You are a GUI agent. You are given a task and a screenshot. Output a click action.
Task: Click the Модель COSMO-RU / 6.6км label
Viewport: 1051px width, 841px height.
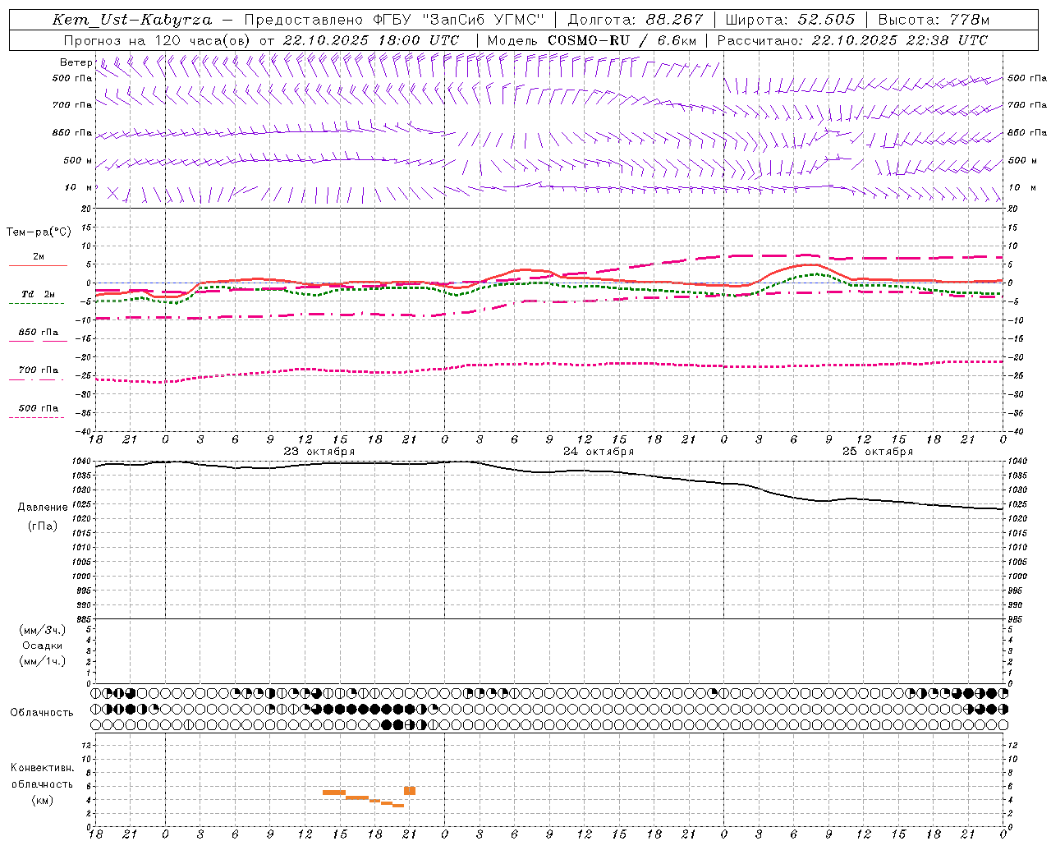592,40
